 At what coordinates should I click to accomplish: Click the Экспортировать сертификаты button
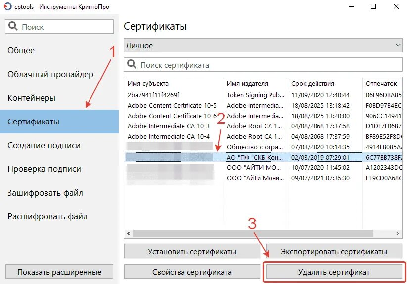(x=334, y=251)
